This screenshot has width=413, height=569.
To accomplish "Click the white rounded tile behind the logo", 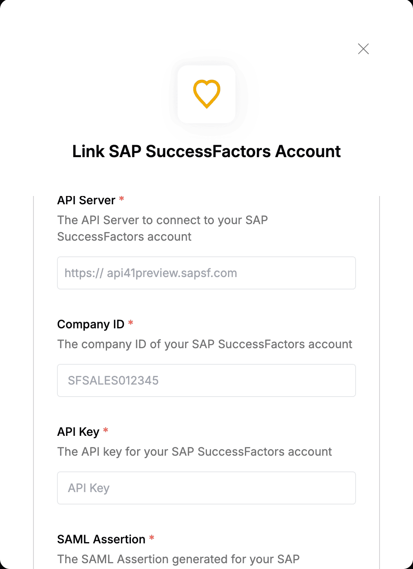I will click(x=206, y=94).
